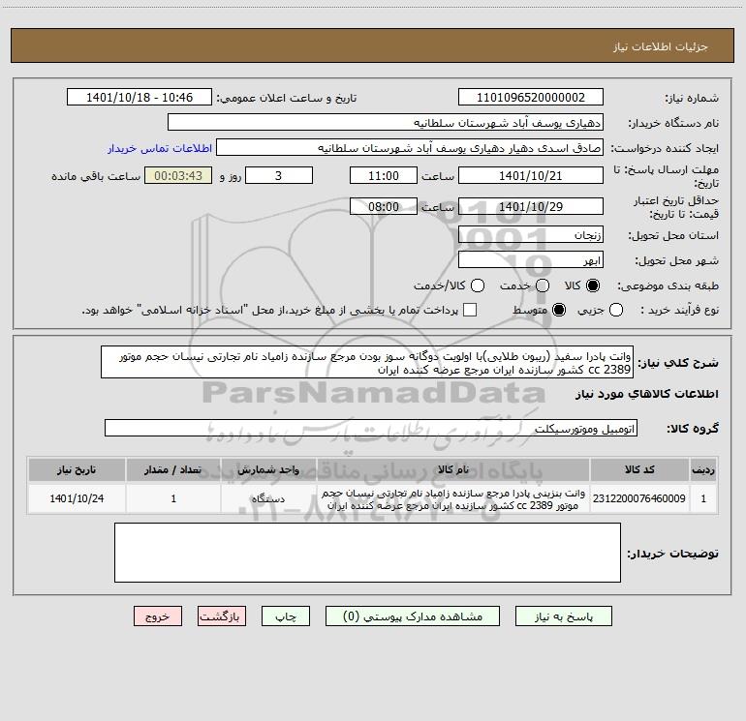Click the اطلاعات کالاهای مورد نیاز heading
Viewport: 746px width, 721px height.
click(x=646, y=395)
